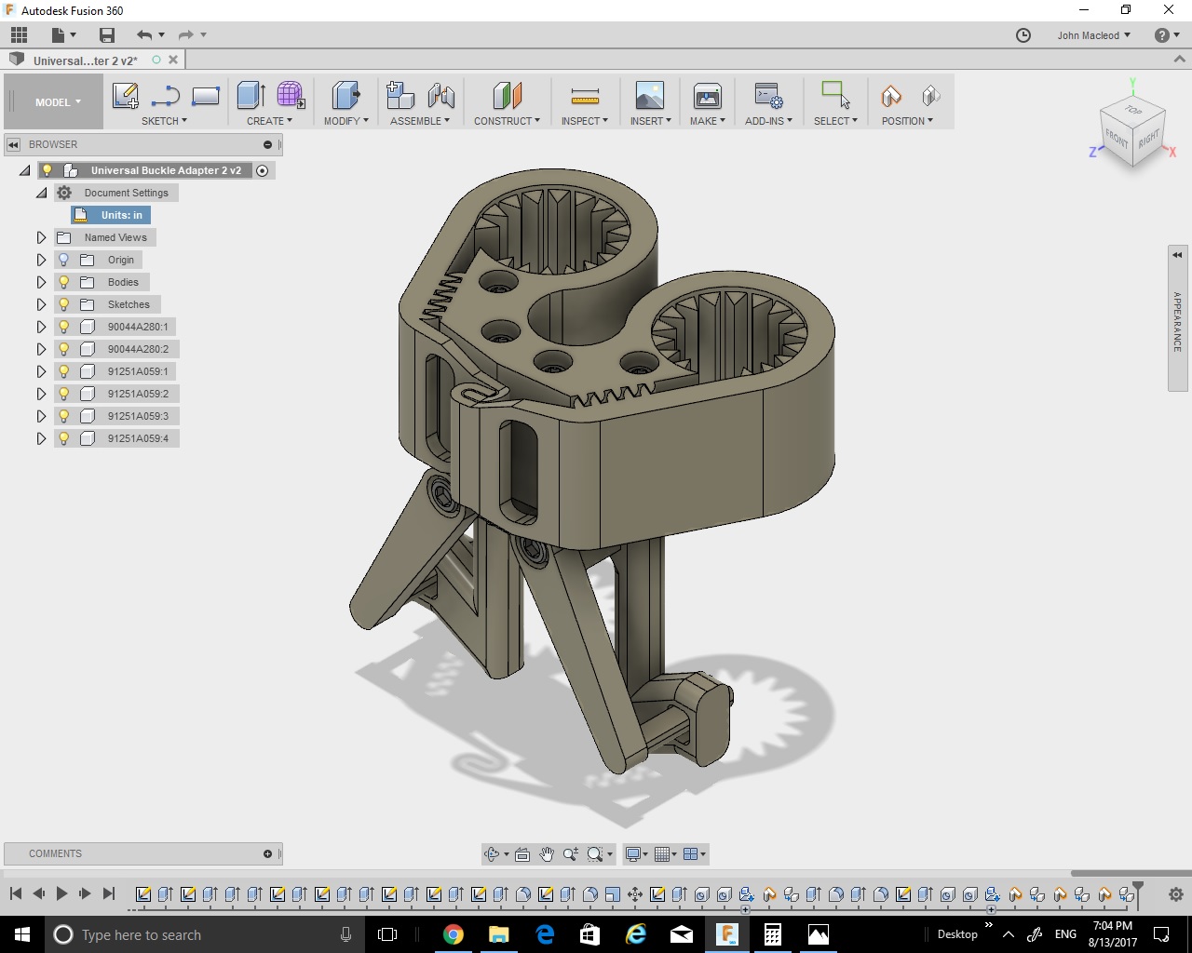Select the Units: in setting
The image size is (1192, 953).
click(121, 215)
